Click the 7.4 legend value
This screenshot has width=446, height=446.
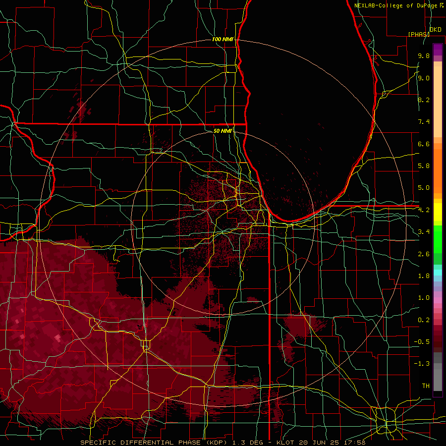point(424,122)
